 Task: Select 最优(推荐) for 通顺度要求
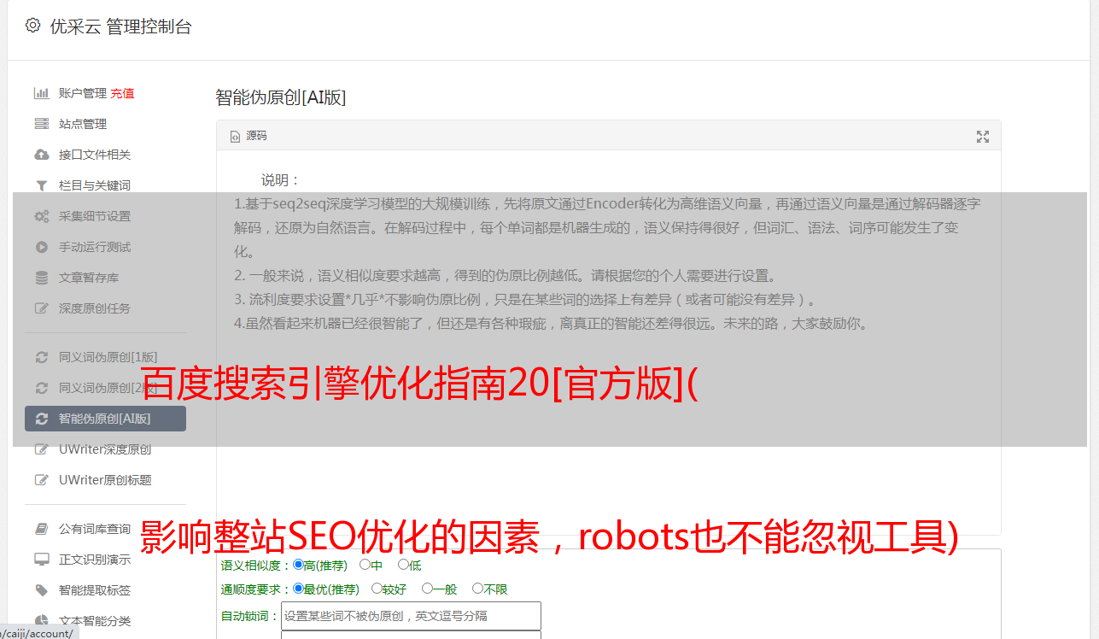298,589
